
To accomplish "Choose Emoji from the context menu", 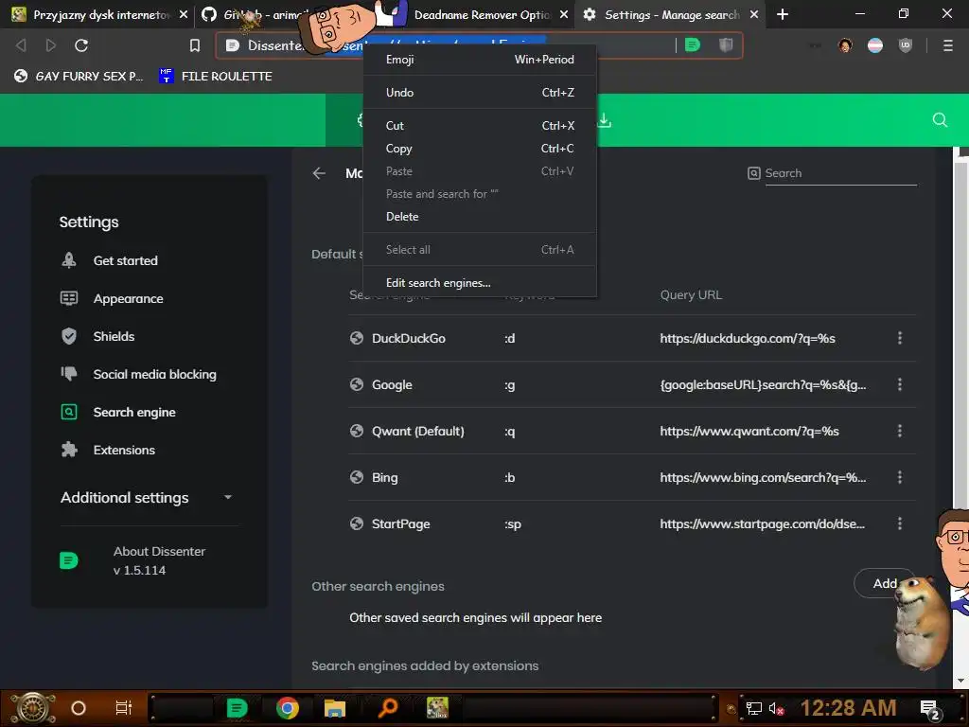I will (x=480, y=60).
